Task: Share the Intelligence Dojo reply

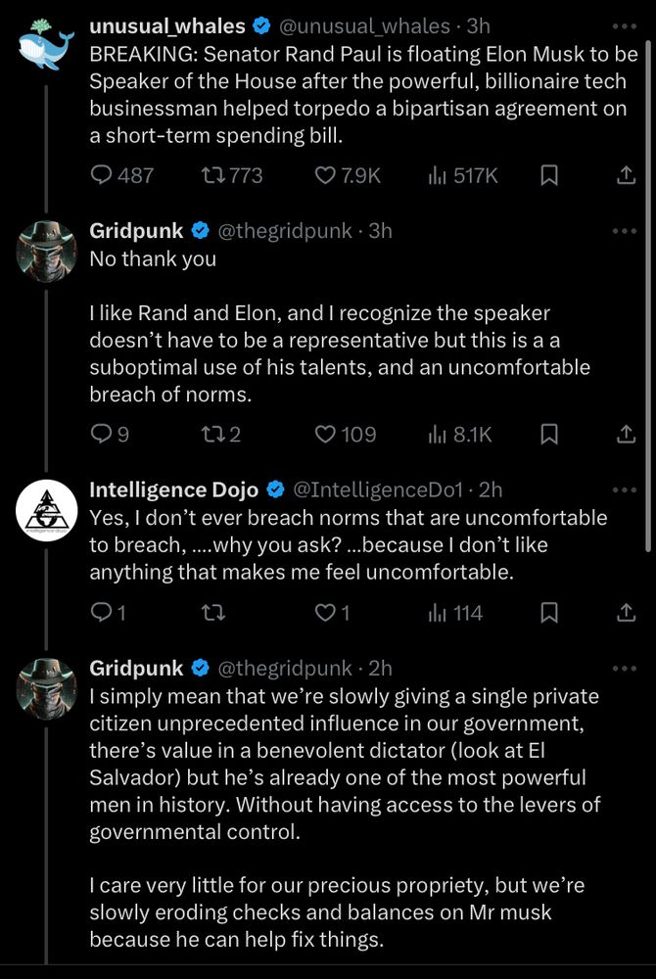Action: pos(626,613)
